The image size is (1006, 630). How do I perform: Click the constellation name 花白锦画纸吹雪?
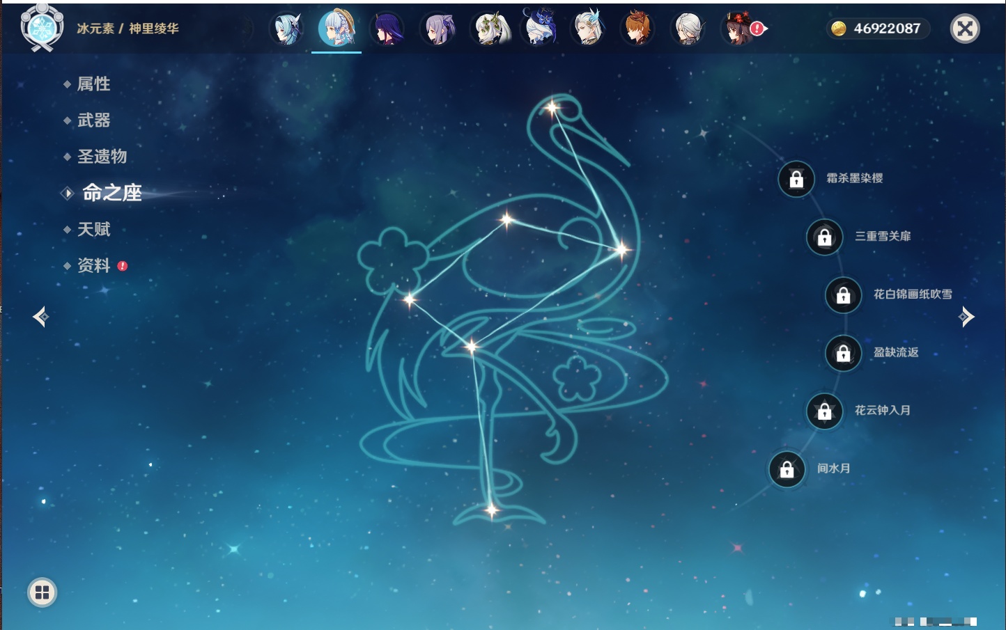[913, 294]
